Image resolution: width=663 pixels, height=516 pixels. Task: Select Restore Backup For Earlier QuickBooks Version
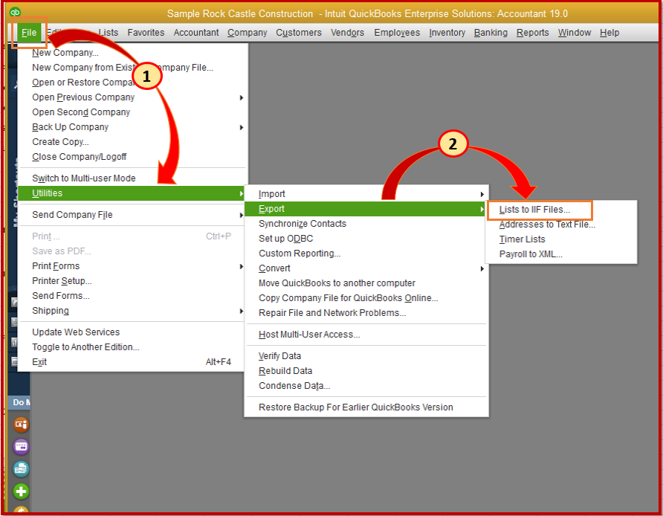click(355, 407)
